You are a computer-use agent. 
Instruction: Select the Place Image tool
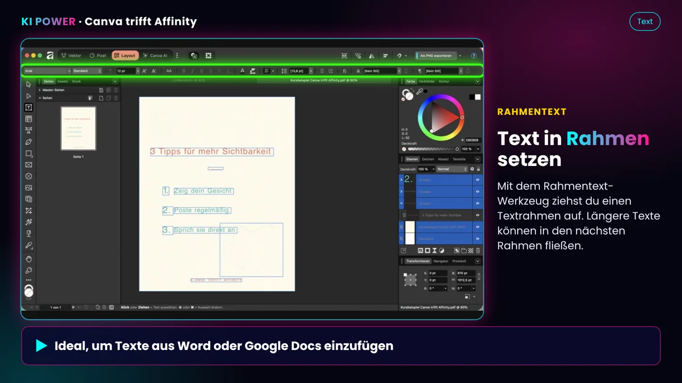pos(28,188)
